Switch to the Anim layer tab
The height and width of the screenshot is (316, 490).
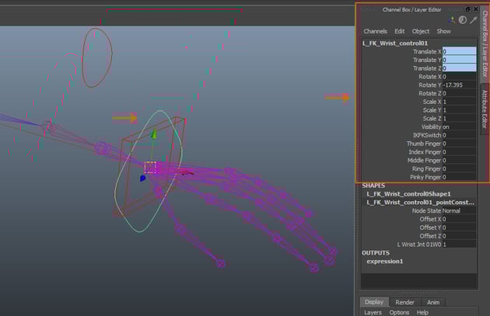pyautogui.click(x=432, y=302)
